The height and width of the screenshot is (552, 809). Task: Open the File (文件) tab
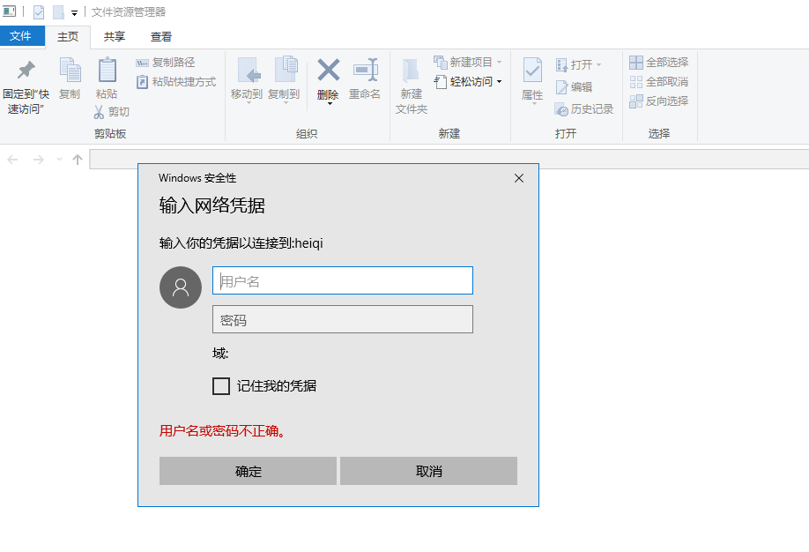[21, 36]
